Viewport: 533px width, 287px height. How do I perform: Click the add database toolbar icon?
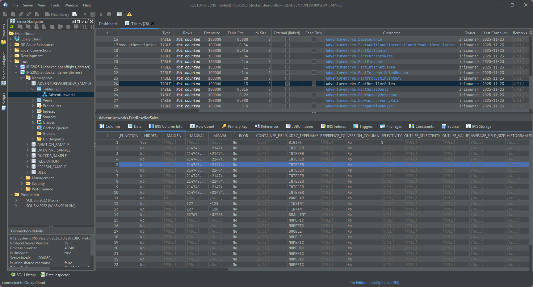point(13,14)
